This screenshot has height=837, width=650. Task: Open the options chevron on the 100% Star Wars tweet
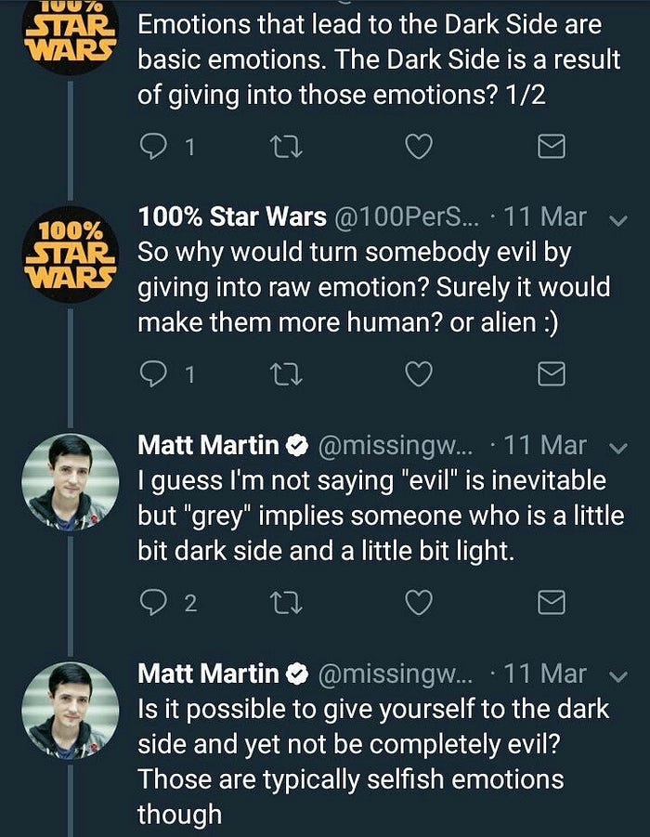click(616, 220)
